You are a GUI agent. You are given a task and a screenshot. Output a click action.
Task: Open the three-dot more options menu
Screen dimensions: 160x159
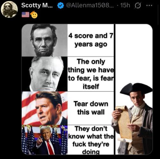(x=149, y=5)
